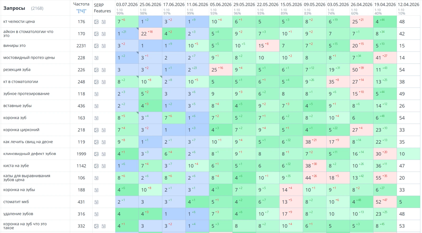The image size is (422, 233).
Task: Open keyword 'как лечить свищ на десне'
Action: point(28,142)
